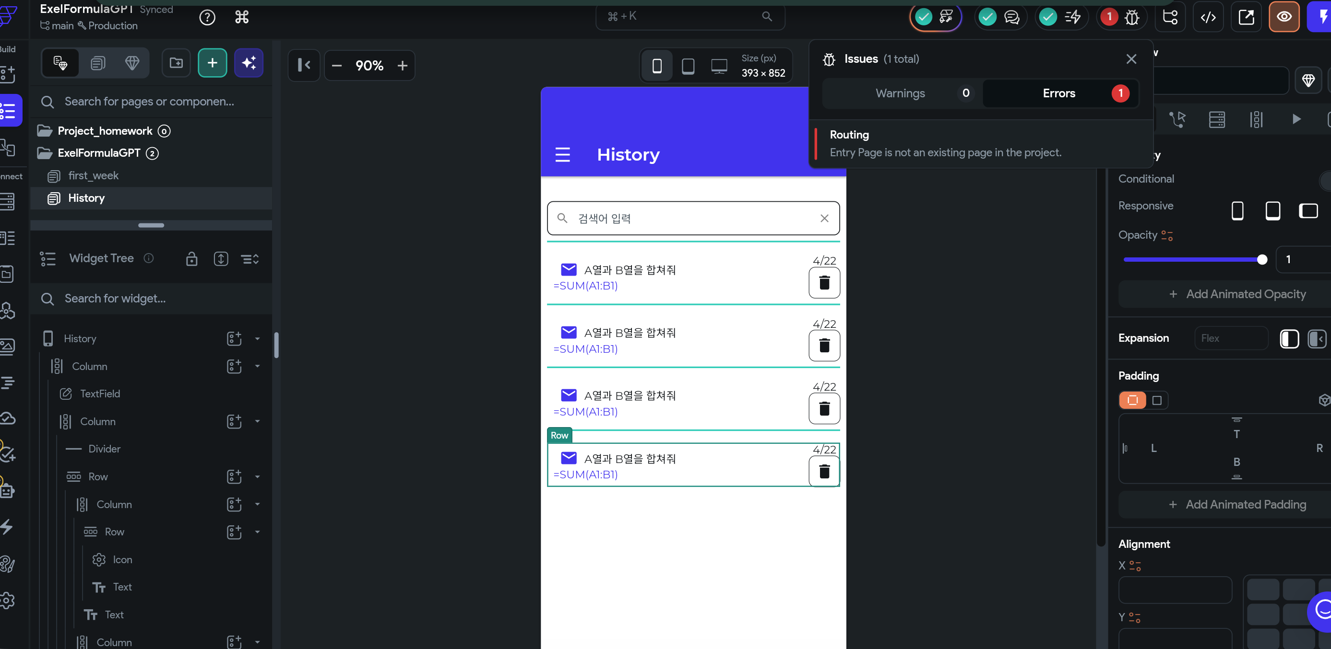Open the View Code icon
1331x649 pixels.
(1208, 18)
